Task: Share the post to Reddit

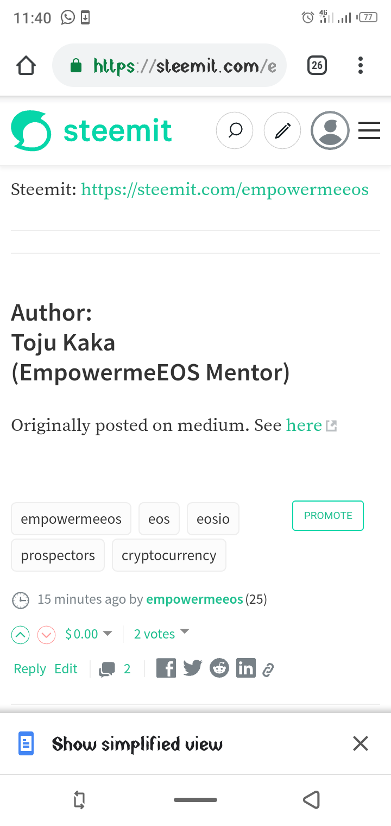Action: (x=219, y=668)
